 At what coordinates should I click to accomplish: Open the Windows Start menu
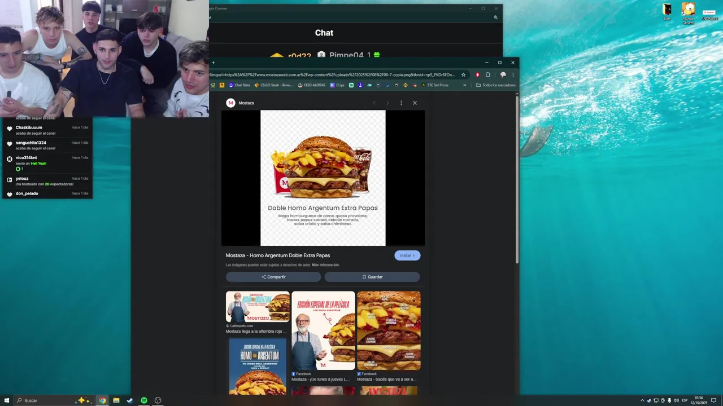pos(7,400)
